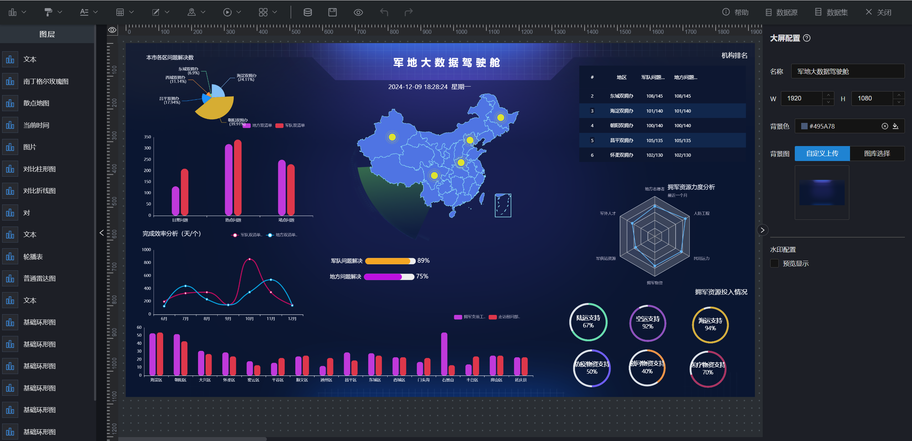Click the preview eye icon in top toolbar
The height and width of the screenshot is (441, 912).
point(358,12)
